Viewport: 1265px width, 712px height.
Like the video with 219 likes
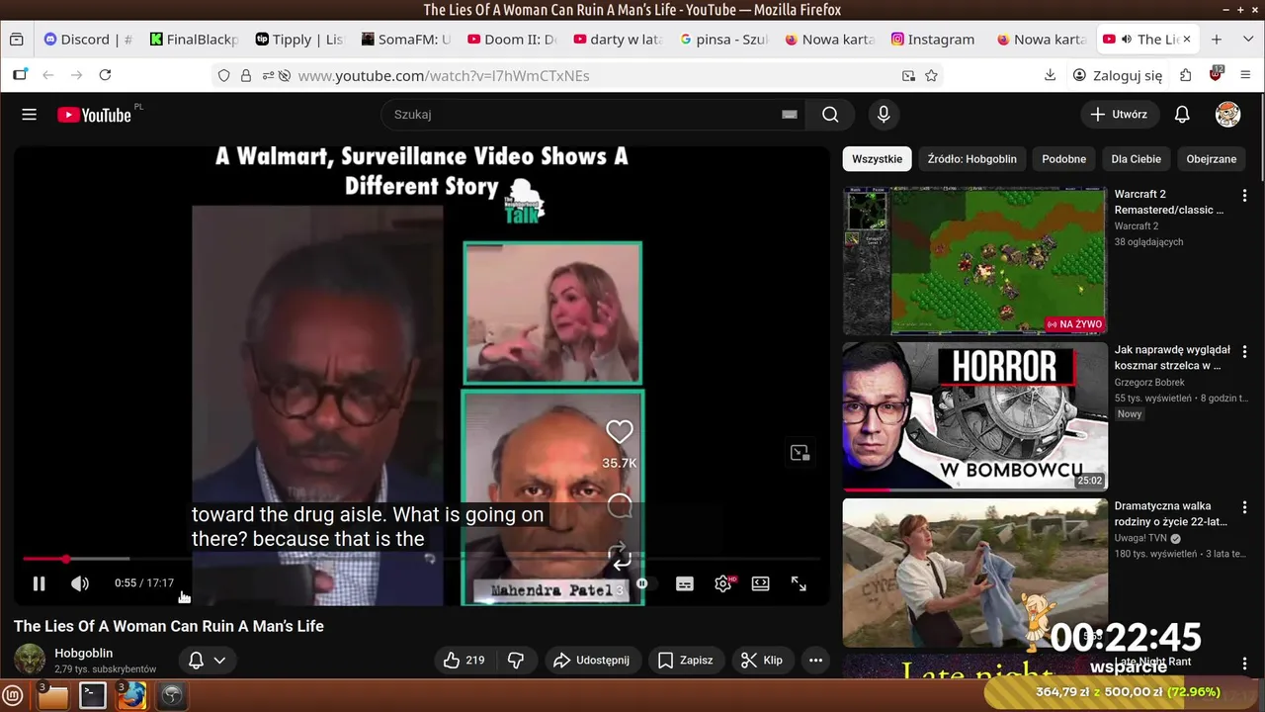pyautogui.click(x=464, y=661)
